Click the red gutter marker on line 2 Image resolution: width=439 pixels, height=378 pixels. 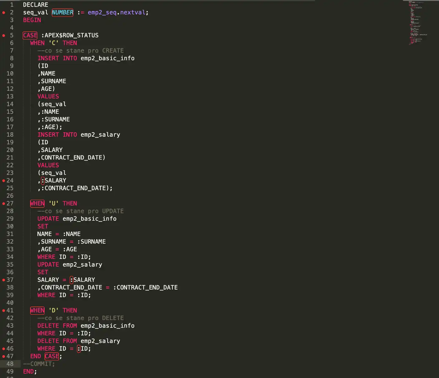4,13
